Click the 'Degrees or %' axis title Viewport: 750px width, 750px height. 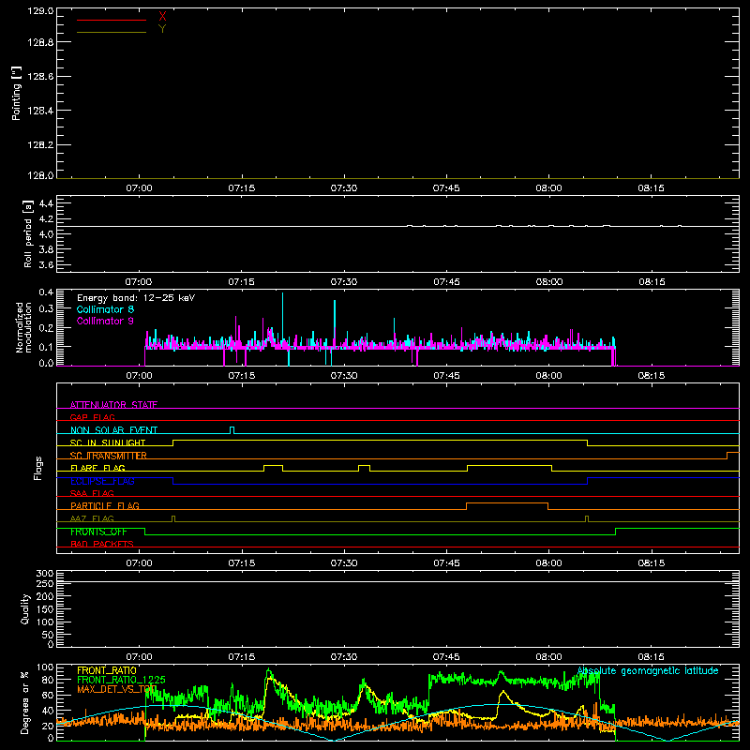[x=25, y=702]
